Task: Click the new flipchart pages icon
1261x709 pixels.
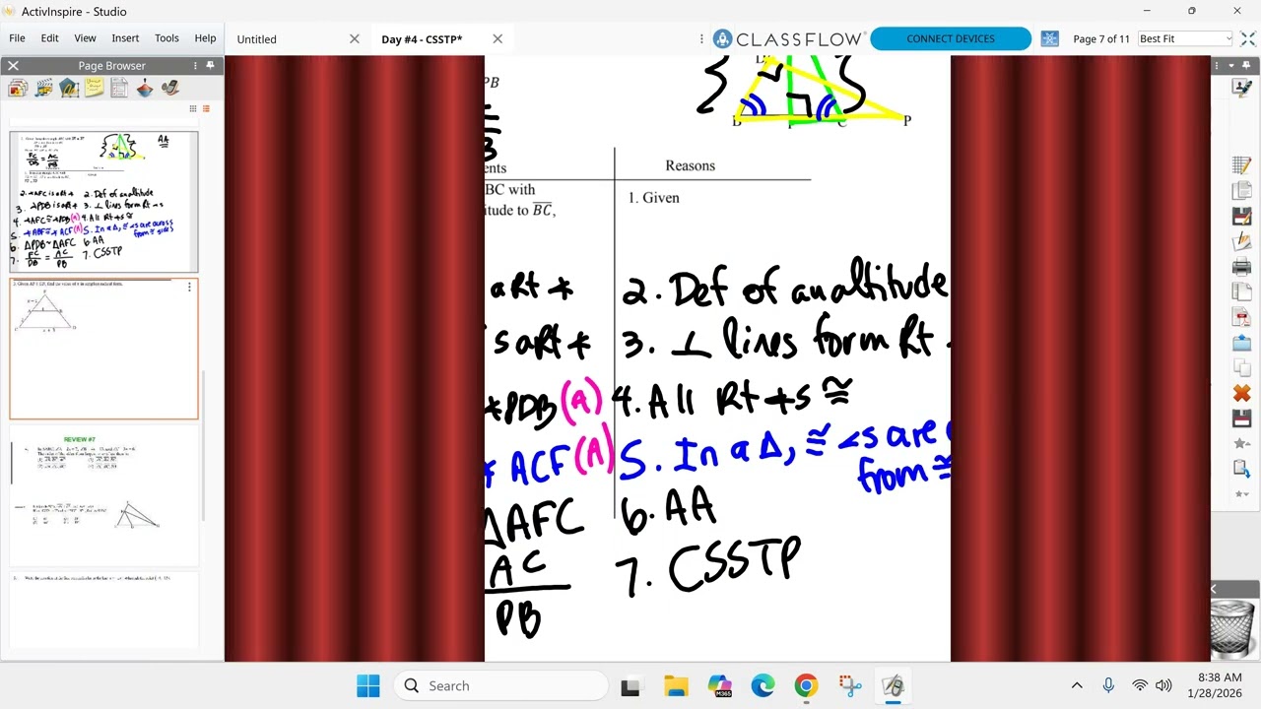Action: coord(1241,191)
